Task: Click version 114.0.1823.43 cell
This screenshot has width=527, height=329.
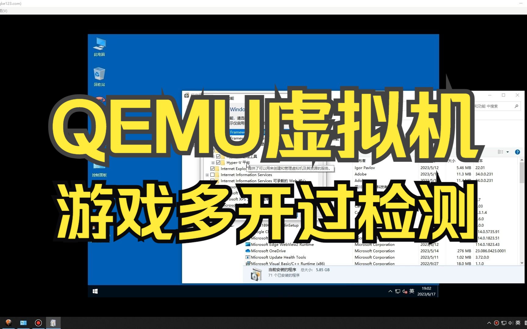Action: 487,245
